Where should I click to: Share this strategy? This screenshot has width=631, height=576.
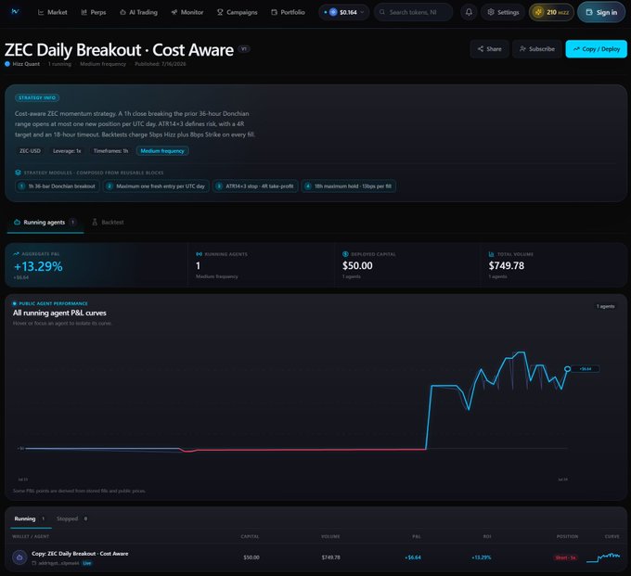click(x=489, y=49)
